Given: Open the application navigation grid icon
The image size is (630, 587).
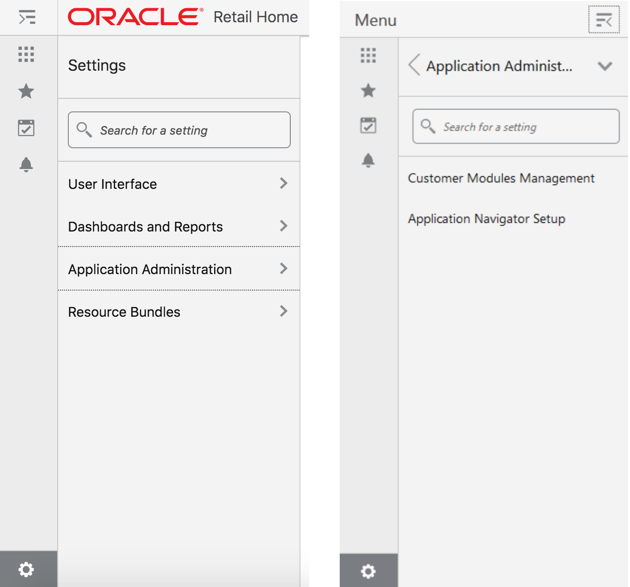Looking at the screenshot, I should [27, 55].
